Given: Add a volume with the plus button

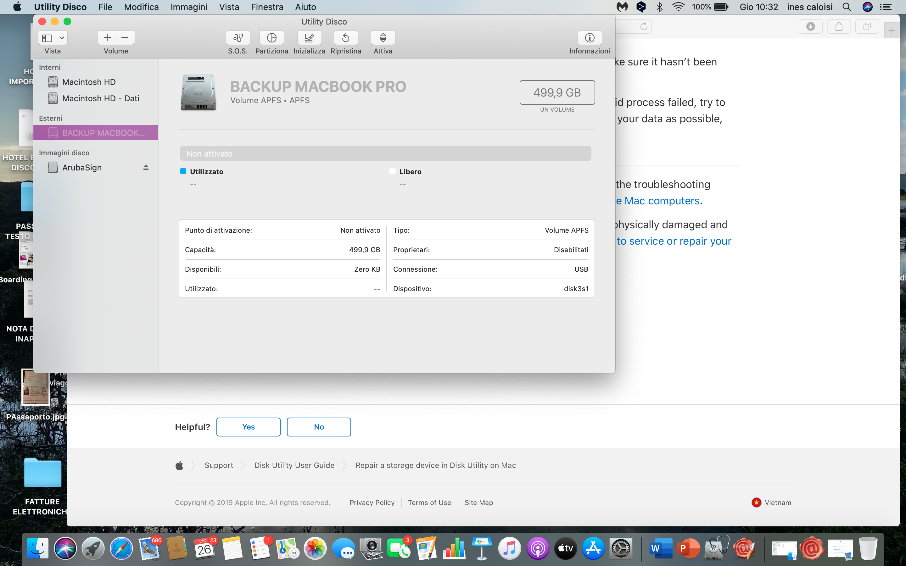Looking at the screenshot, I should pos(107,38).
